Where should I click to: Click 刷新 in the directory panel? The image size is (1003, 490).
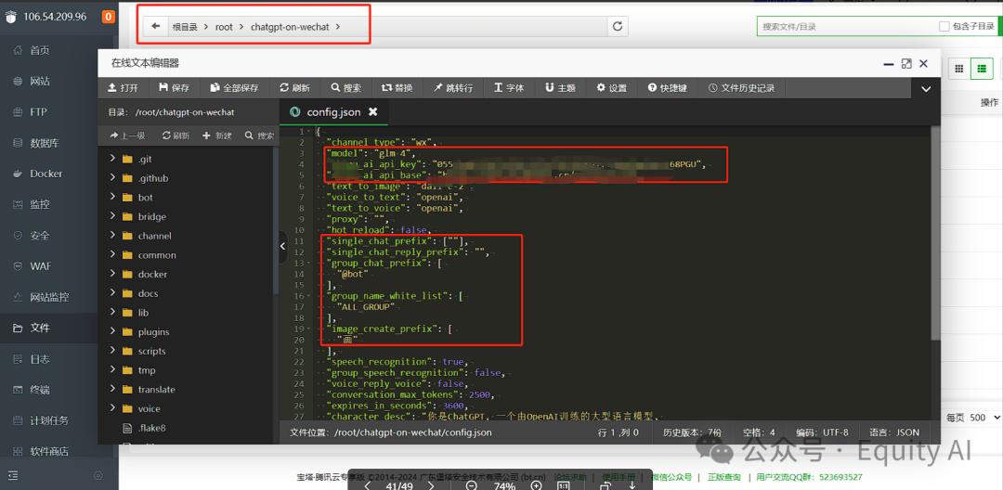coord(176,135)
